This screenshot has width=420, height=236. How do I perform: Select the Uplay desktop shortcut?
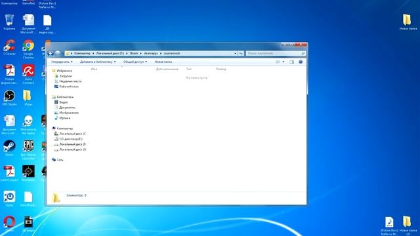point(9,199)
